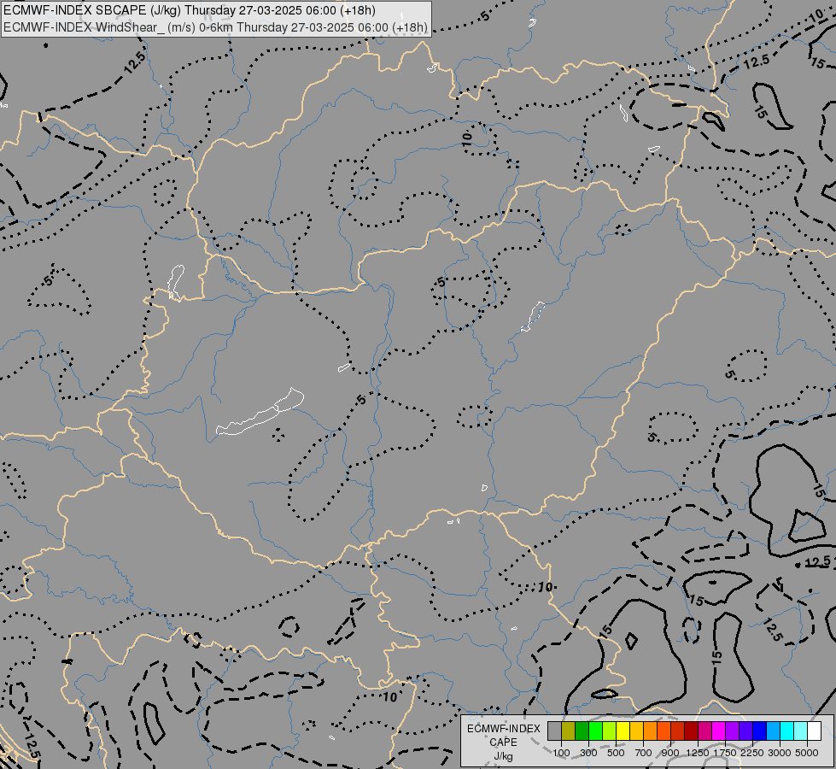Click the ECMWF-INDEX title inside the legend box
The image size is (836, 769).
coord(504,729)
